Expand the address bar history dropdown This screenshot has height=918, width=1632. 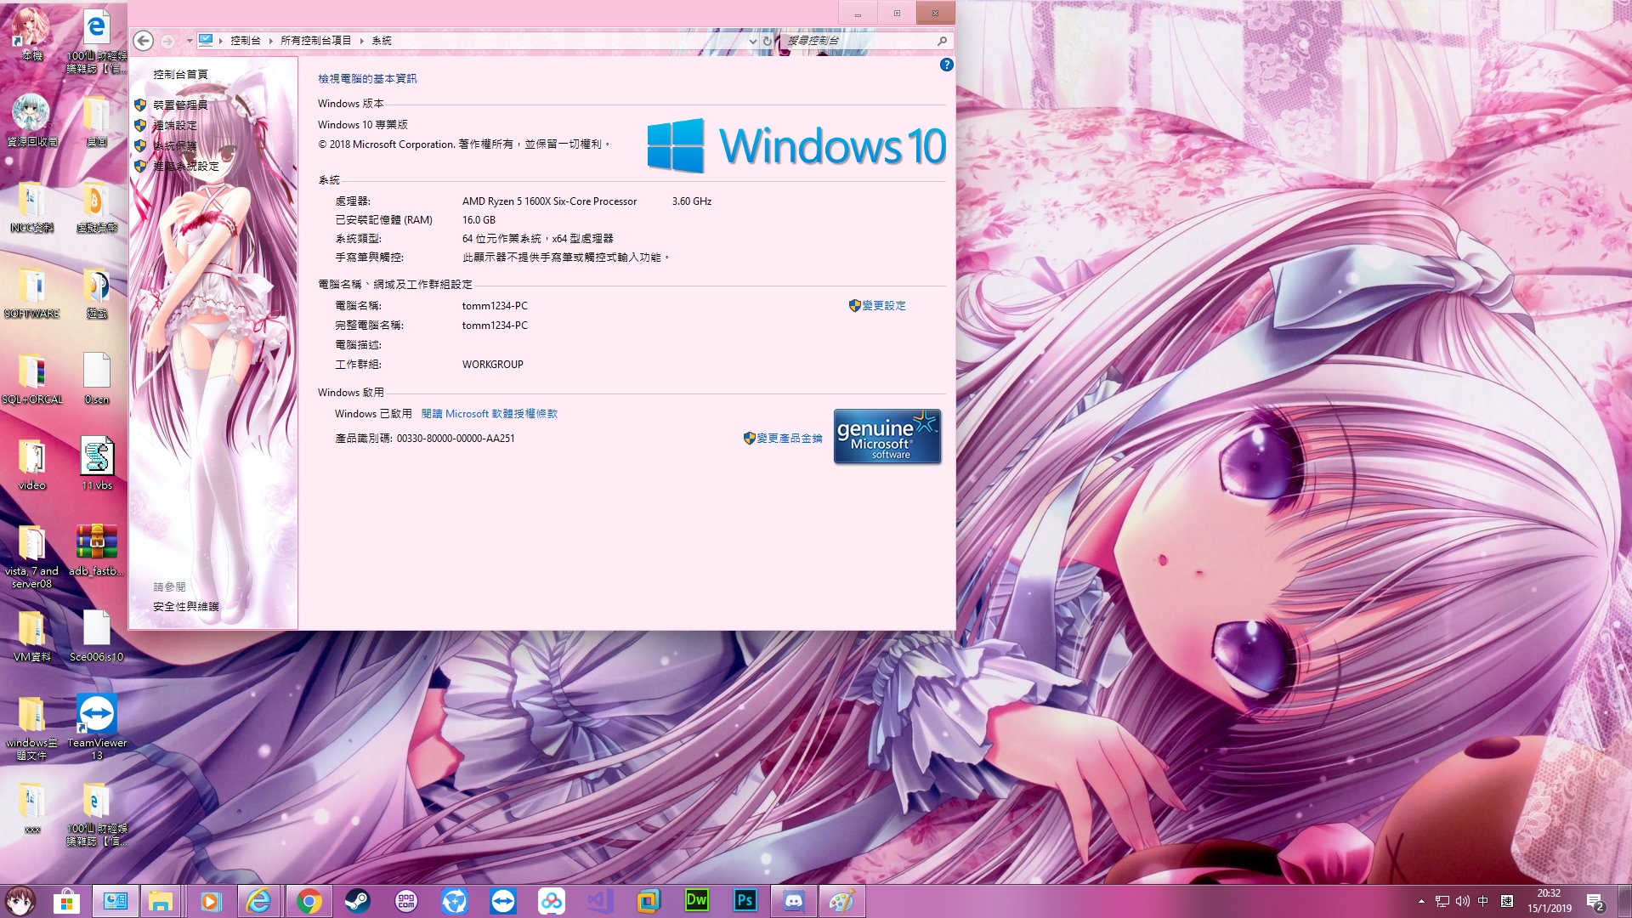(x=752, y=41)
